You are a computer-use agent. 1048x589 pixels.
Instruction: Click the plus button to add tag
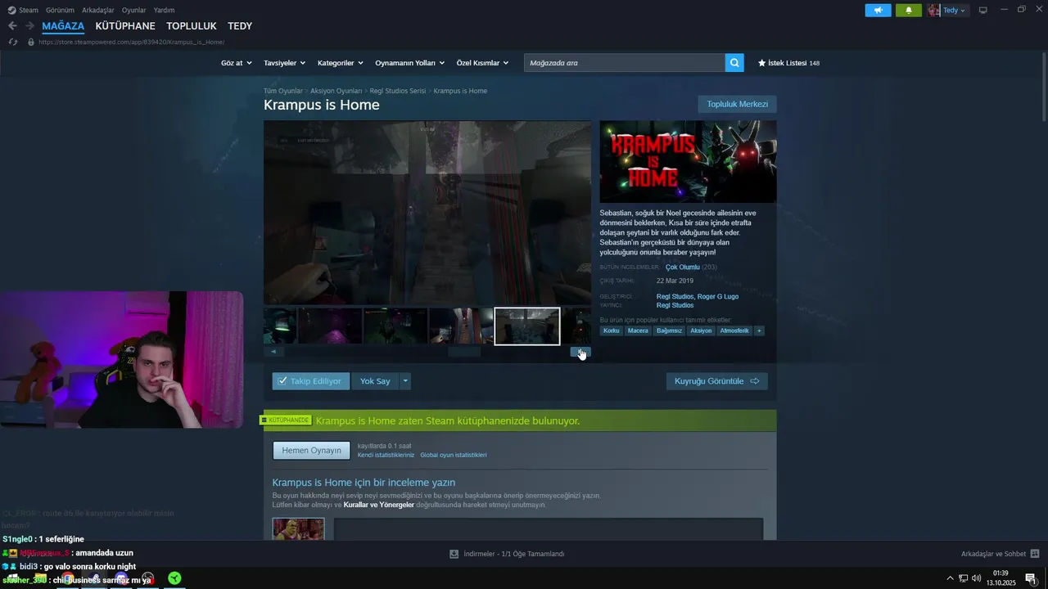(x=759, y=330)
